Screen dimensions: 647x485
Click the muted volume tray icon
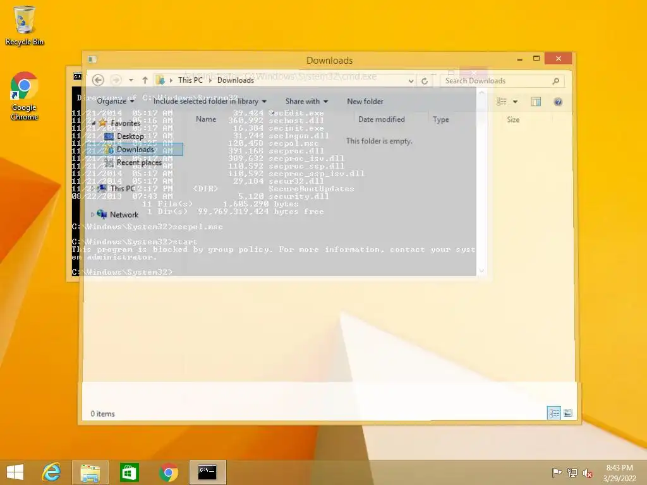pyautogui.click(x=588, y=473)
